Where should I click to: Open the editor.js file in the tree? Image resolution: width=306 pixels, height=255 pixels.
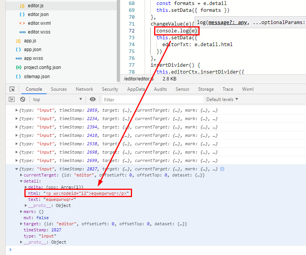tap(36, 6)
